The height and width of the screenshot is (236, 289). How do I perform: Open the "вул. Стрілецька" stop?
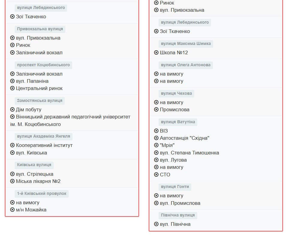tap(34, 174)
